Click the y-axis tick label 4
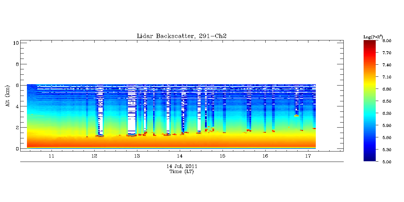Screen dimensions: 404x202 coord(16,106)
